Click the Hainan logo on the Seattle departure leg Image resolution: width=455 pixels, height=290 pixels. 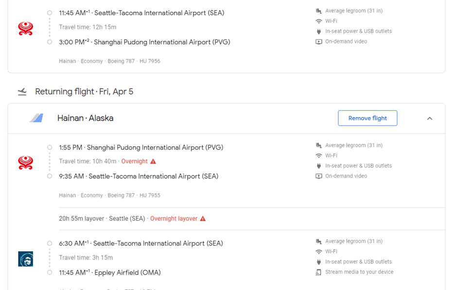tap(25, 28)
